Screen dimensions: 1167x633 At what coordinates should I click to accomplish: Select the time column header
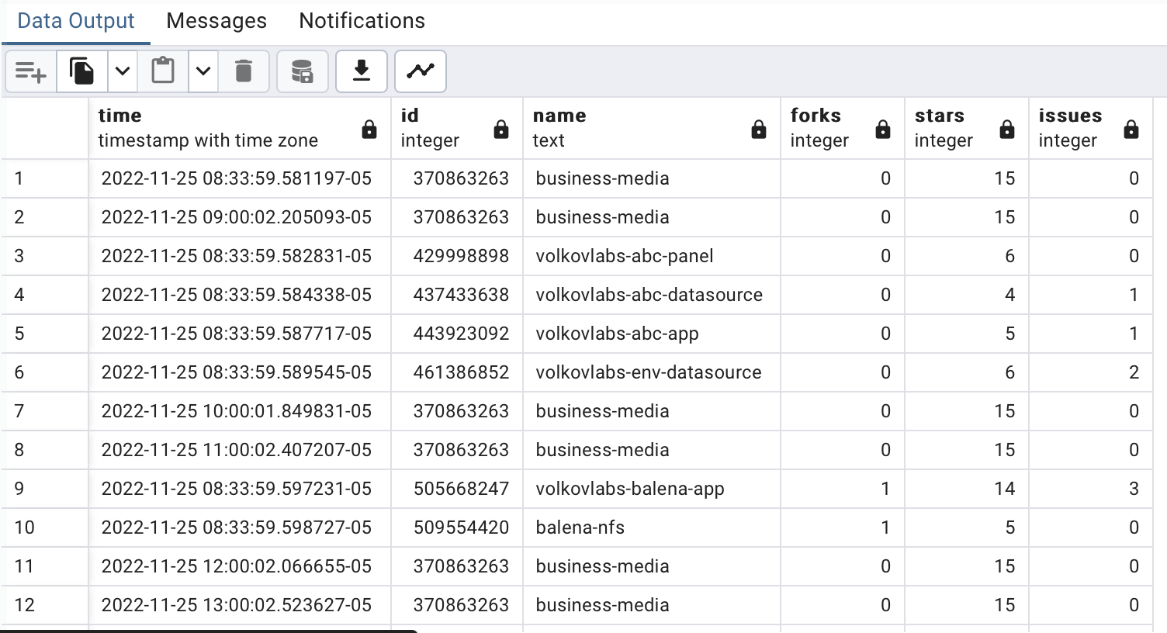(240, 128)
